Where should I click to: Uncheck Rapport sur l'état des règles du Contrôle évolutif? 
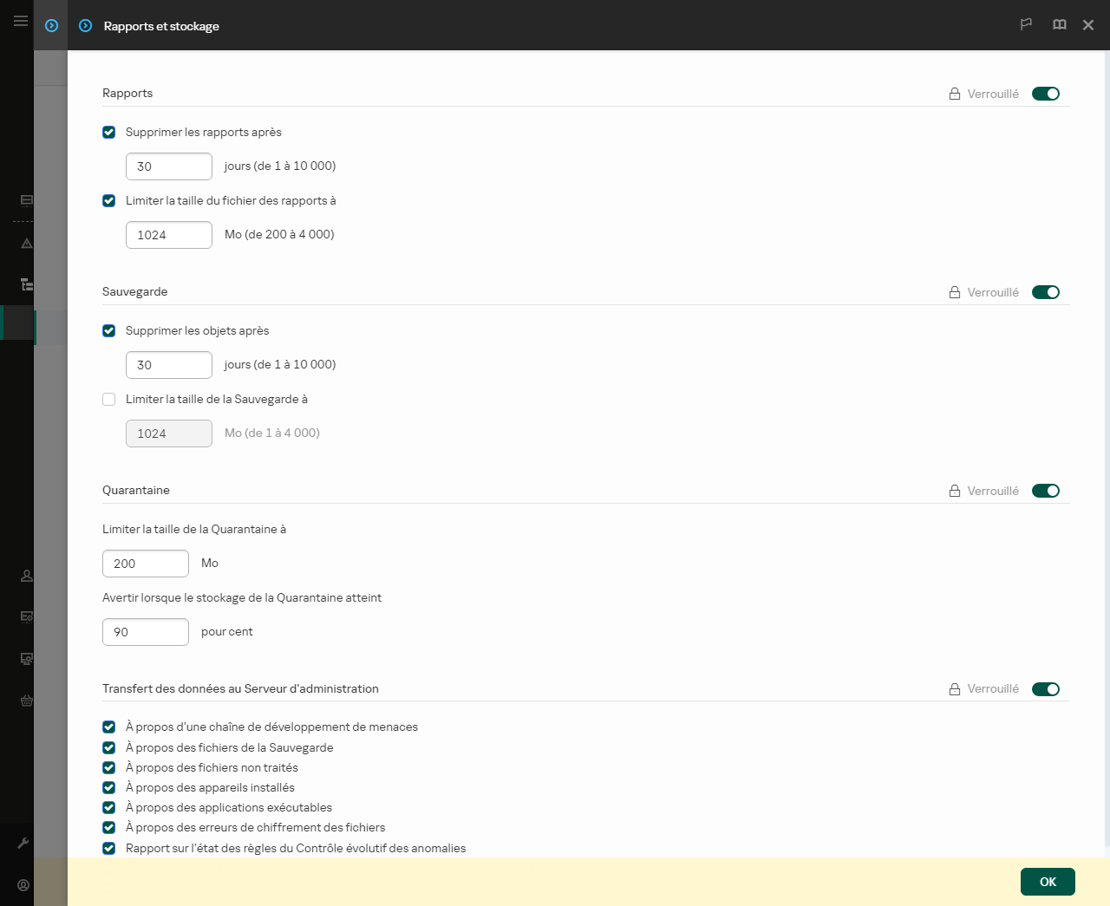109,848
